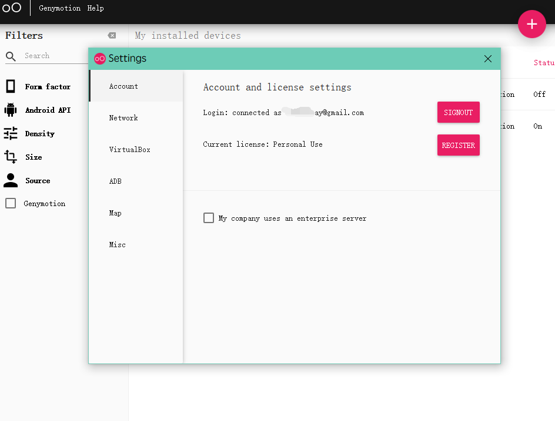Open the Map settings tab
The height and width of the screenshot is (421, 555).
(136, 213)
